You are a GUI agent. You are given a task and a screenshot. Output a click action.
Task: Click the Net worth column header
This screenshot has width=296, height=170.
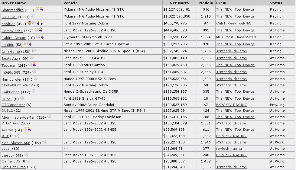pyautogui.click(x=179, y=3)
